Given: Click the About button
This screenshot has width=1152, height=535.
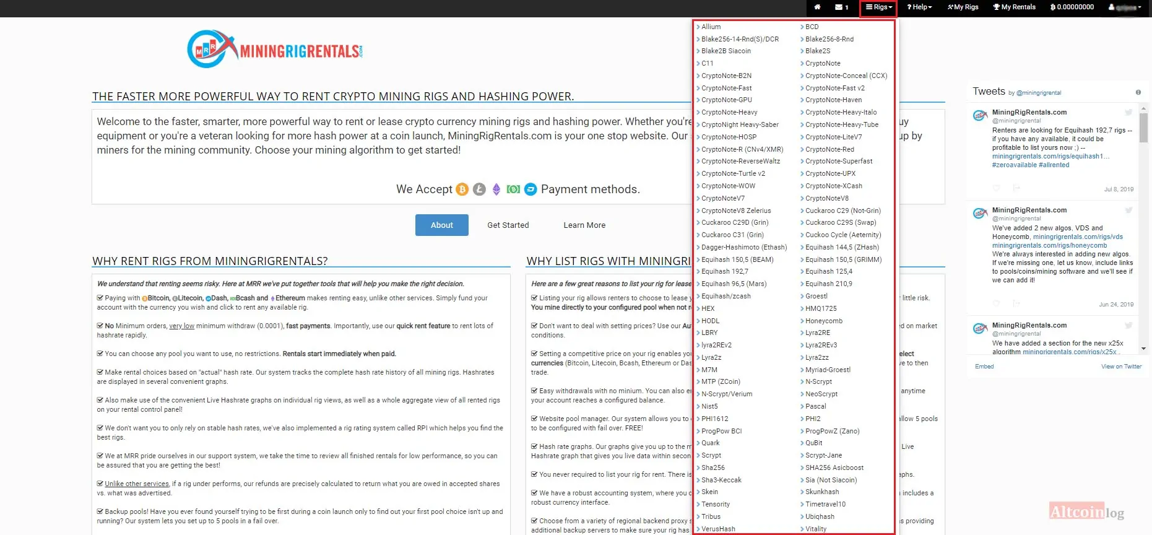Looking at the screenshot, I should (x=442, y=225).
